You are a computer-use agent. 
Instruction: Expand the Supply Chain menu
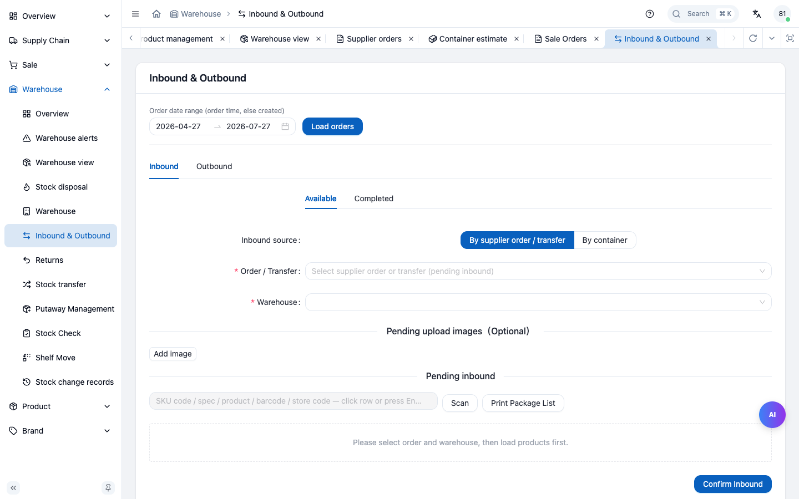coord(60,40)
